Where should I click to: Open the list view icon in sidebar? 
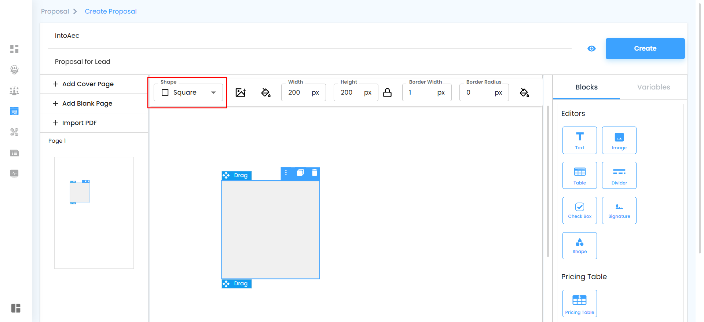point(14,153)
